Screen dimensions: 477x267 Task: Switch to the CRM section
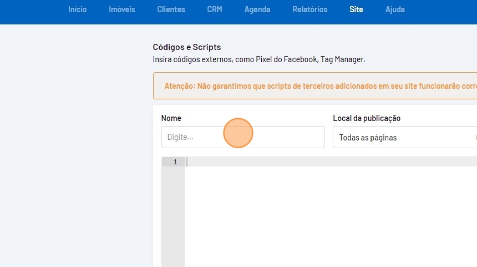click(214, 9)
